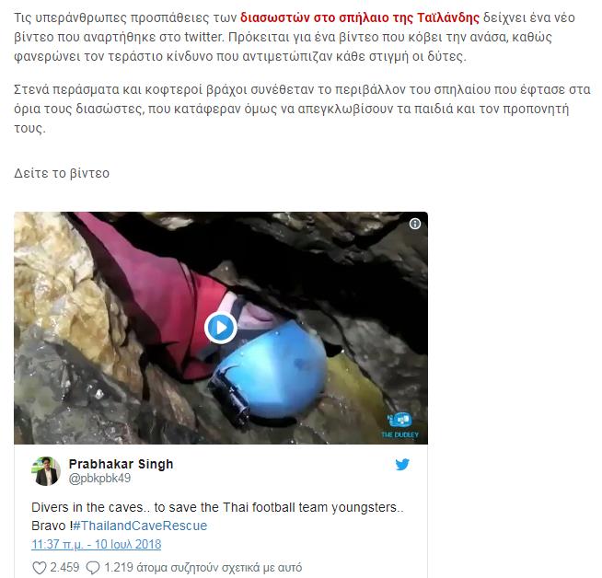Click the speech bubble reply icon
The image size is (602, 578).
click(x=93, y=568)
